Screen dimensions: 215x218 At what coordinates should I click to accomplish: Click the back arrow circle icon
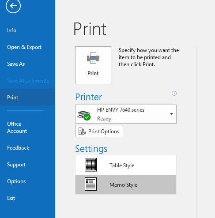(13, 6)
